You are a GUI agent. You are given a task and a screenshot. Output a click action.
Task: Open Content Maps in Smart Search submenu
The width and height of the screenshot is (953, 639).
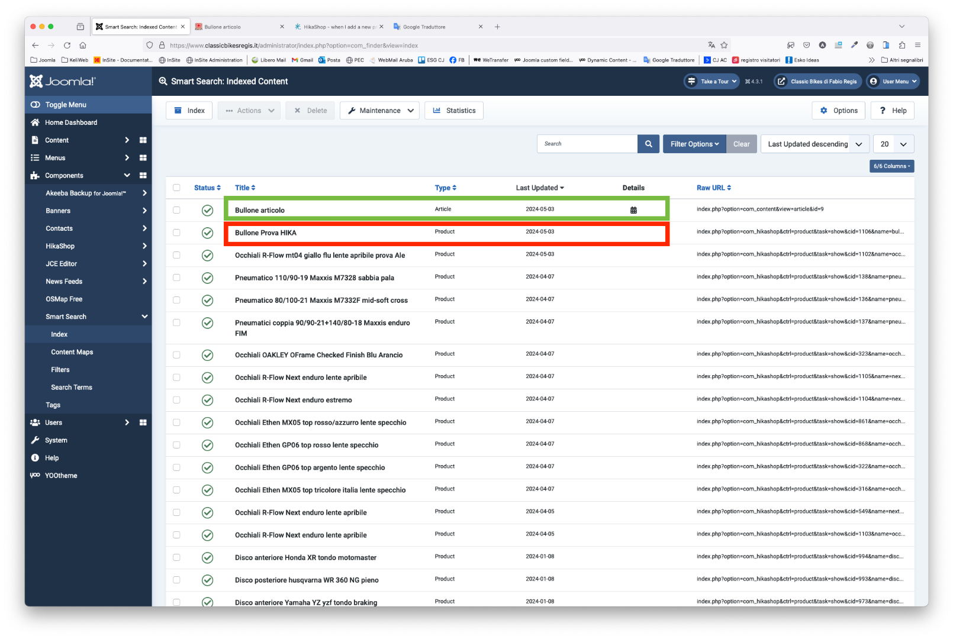(x=72, y=352)
